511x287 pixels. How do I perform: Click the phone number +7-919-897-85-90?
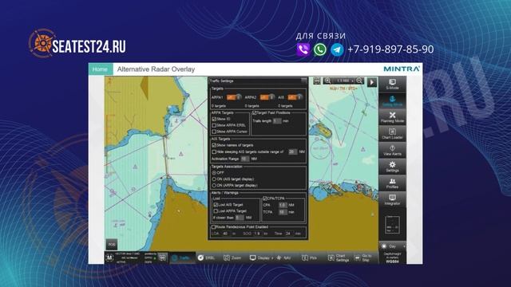point(390,49)
